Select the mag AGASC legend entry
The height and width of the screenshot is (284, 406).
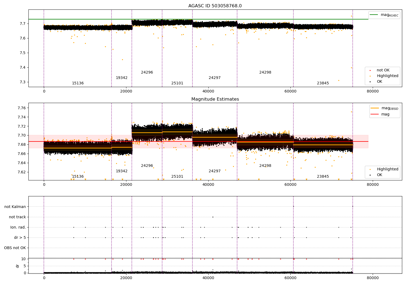click(384, 15)
